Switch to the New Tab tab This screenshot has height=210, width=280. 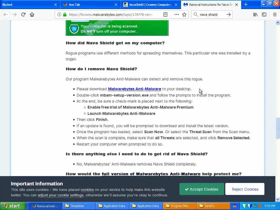[90, 5]
